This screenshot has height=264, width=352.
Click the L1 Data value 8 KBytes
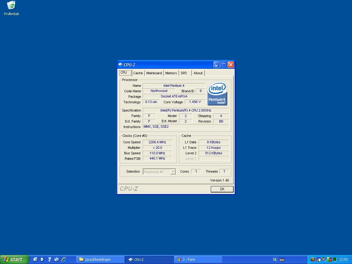point(214,142)
